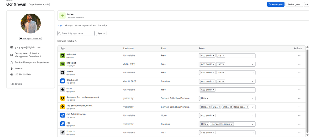Remove User role from Assets row
This screenshot has height=139, width=309.
coord(223,73)
